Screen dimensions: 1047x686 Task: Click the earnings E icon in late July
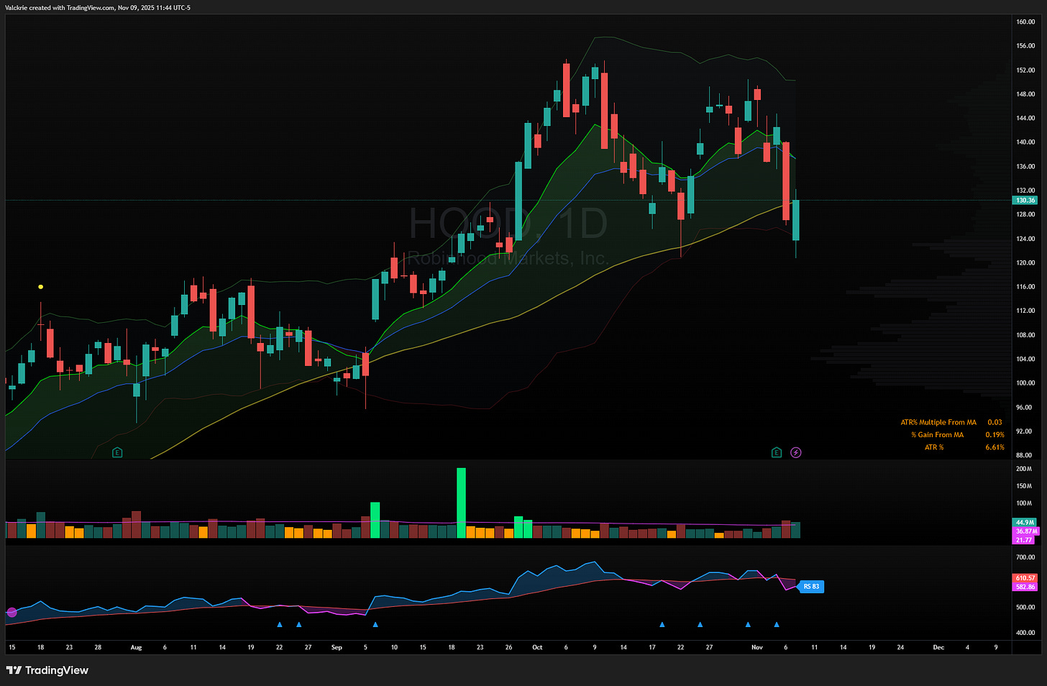click(117, 452)
